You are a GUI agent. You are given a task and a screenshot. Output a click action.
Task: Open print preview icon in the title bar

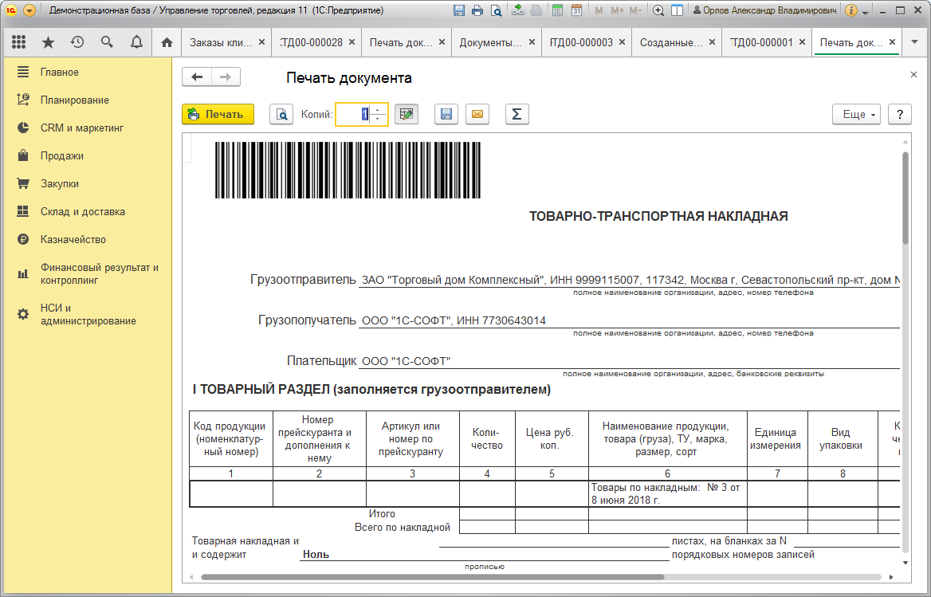coord(497,10)
